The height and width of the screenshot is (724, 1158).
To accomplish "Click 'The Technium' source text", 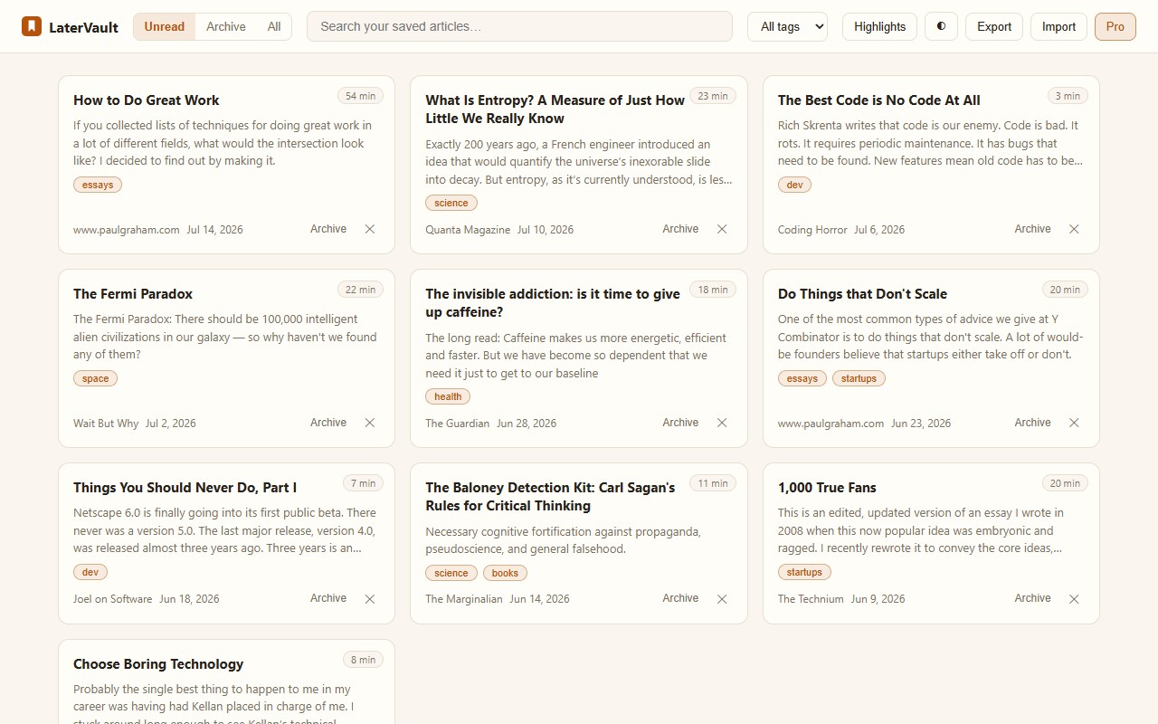I will pos(811,599).
